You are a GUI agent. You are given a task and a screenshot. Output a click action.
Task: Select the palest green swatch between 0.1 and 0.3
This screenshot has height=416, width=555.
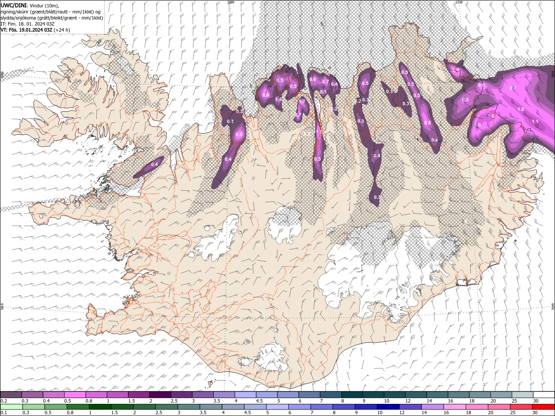pyautogui.click(x=11, y=407)
